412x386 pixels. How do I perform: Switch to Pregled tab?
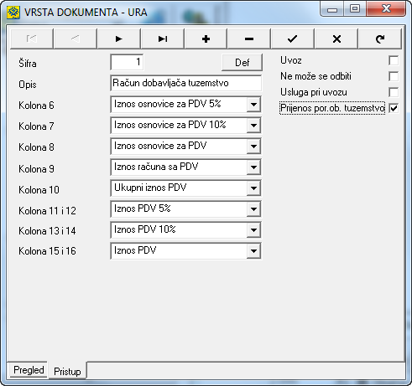pyautogui.click(x=29, y=370)
